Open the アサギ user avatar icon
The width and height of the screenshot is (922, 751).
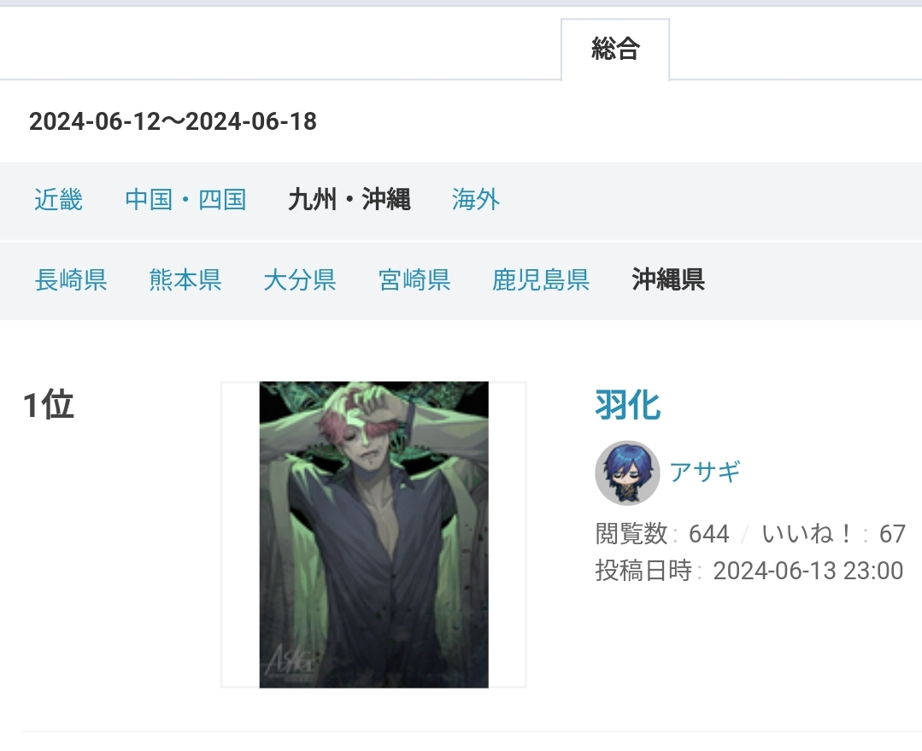point(627,472)
